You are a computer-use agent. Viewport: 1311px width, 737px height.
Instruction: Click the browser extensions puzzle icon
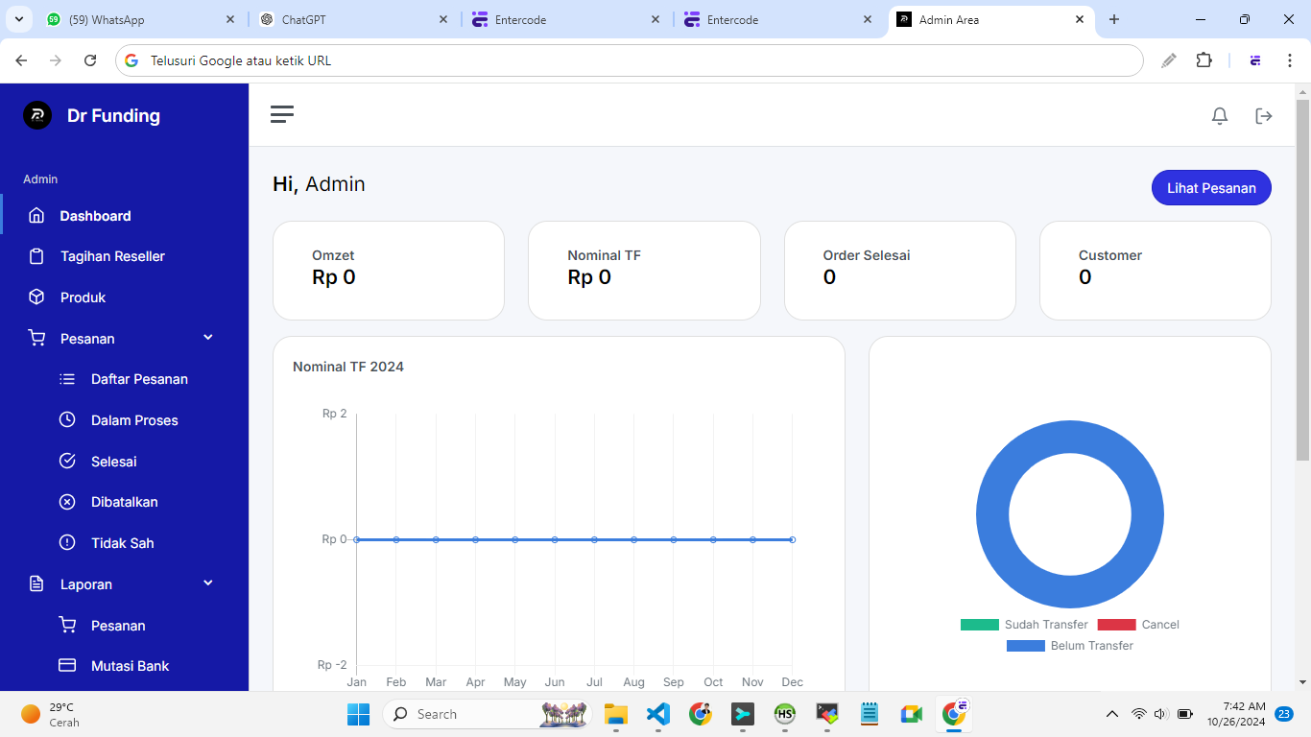click(x=1204, y=60)
